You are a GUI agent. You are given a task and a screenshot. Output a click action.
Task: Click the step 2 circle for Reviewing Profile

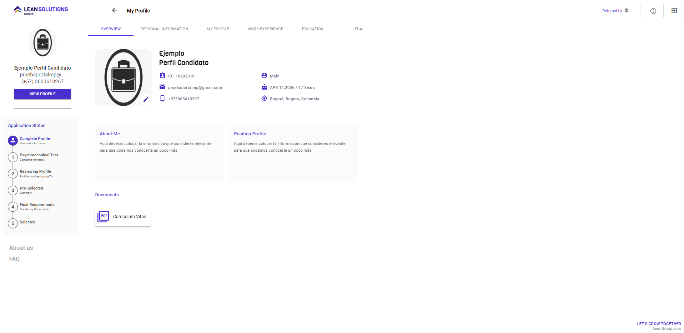point(13,174)
